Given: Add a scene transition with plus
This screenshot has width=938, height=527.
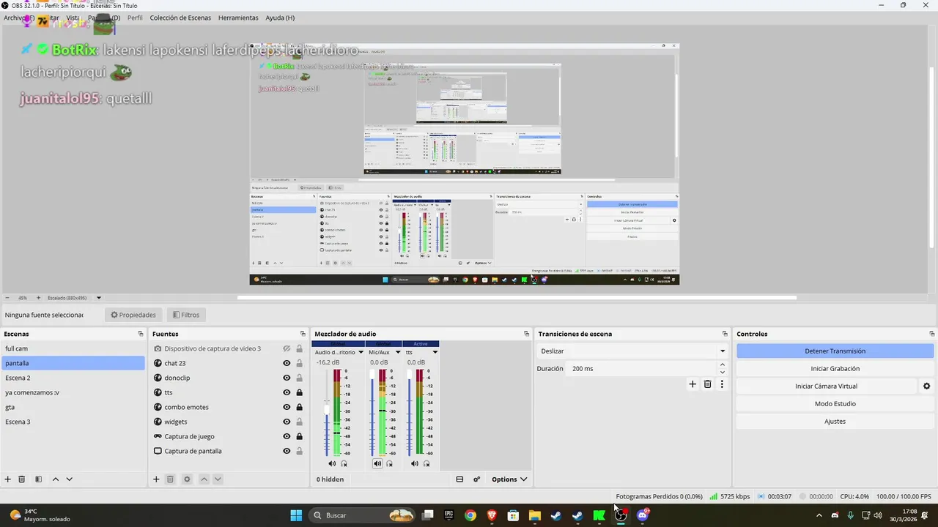Looking at the screenshot, I should pyautogui.click(x=693, y=384).
